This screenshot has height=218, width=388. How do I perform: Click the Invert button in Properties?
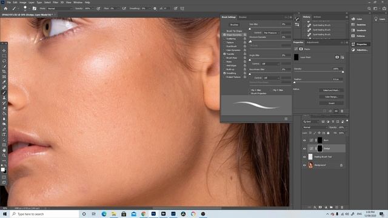coord(332,104)
